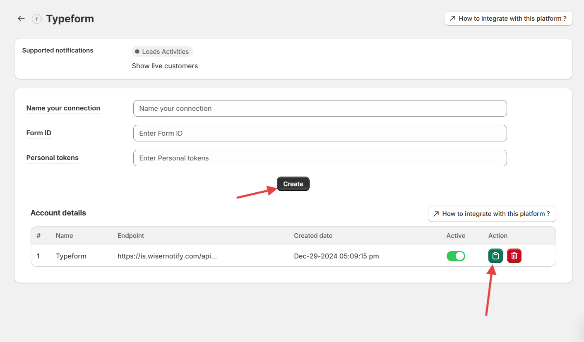The image size is (584, 342).
Task: Go back using the left arrow
Action: (21, 19)
